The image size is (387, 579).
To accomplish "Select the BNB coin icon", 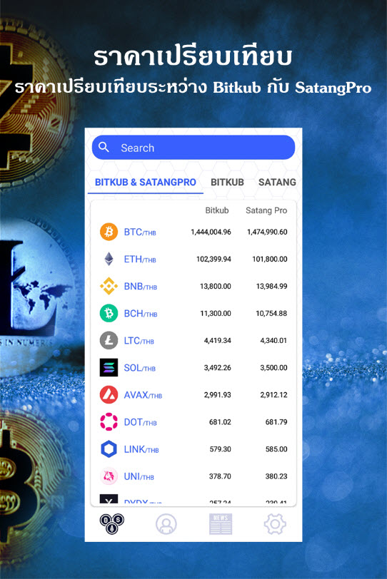I will (109, 286).
